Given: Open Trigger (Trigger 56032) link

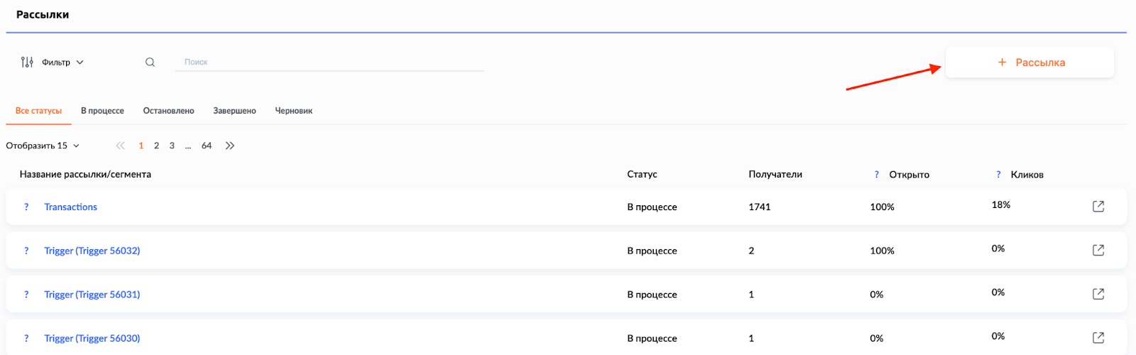Looking at the screenshot, I should coord(92,251).
